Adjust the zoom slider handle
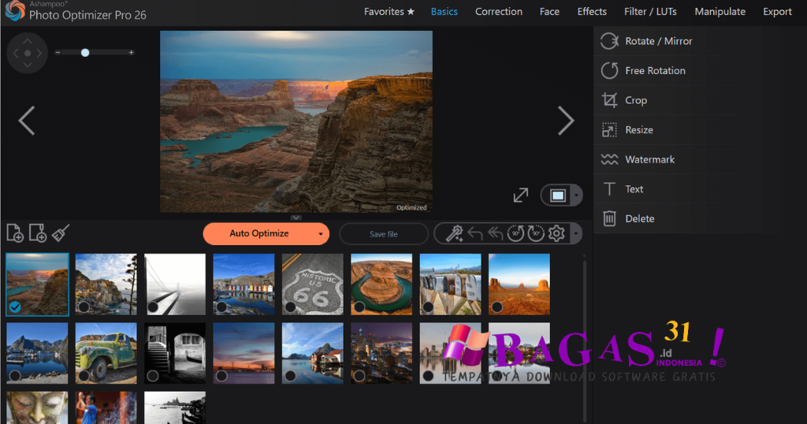This screenshot has width=807, height=424. coord(85,53)
